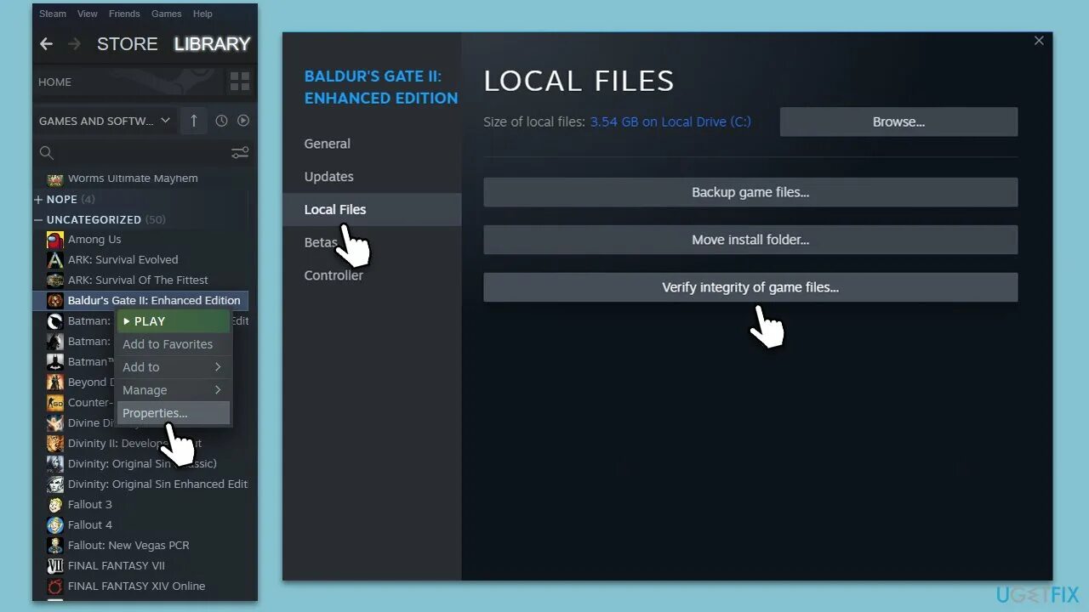
Task: Choose Add to Favorites
Action: (173, 344)
